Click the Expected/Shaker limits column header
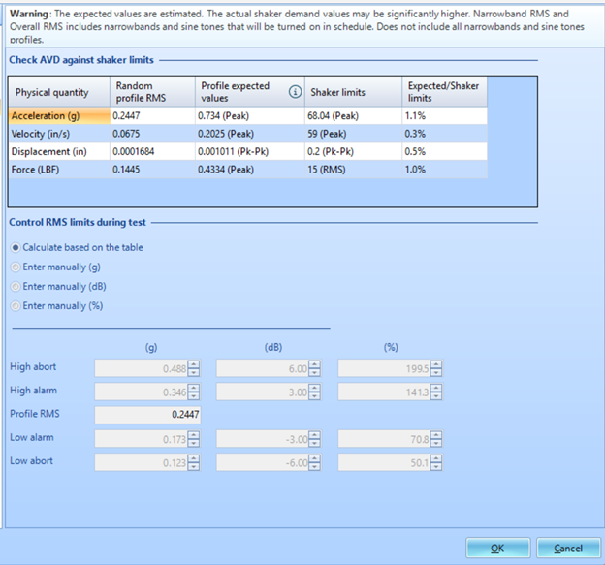605x565 pixels. [441, 92]
